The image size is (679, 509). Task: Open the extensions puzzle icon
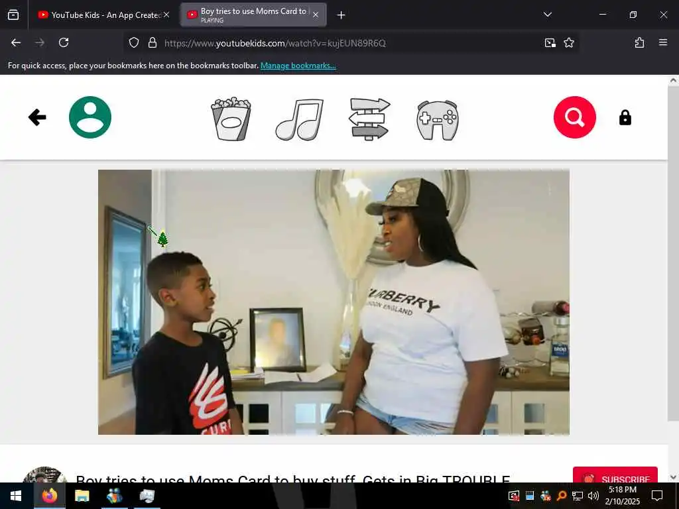click(639, 42)
